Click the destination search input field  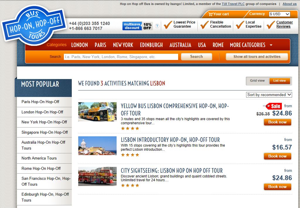pos(121,57)
